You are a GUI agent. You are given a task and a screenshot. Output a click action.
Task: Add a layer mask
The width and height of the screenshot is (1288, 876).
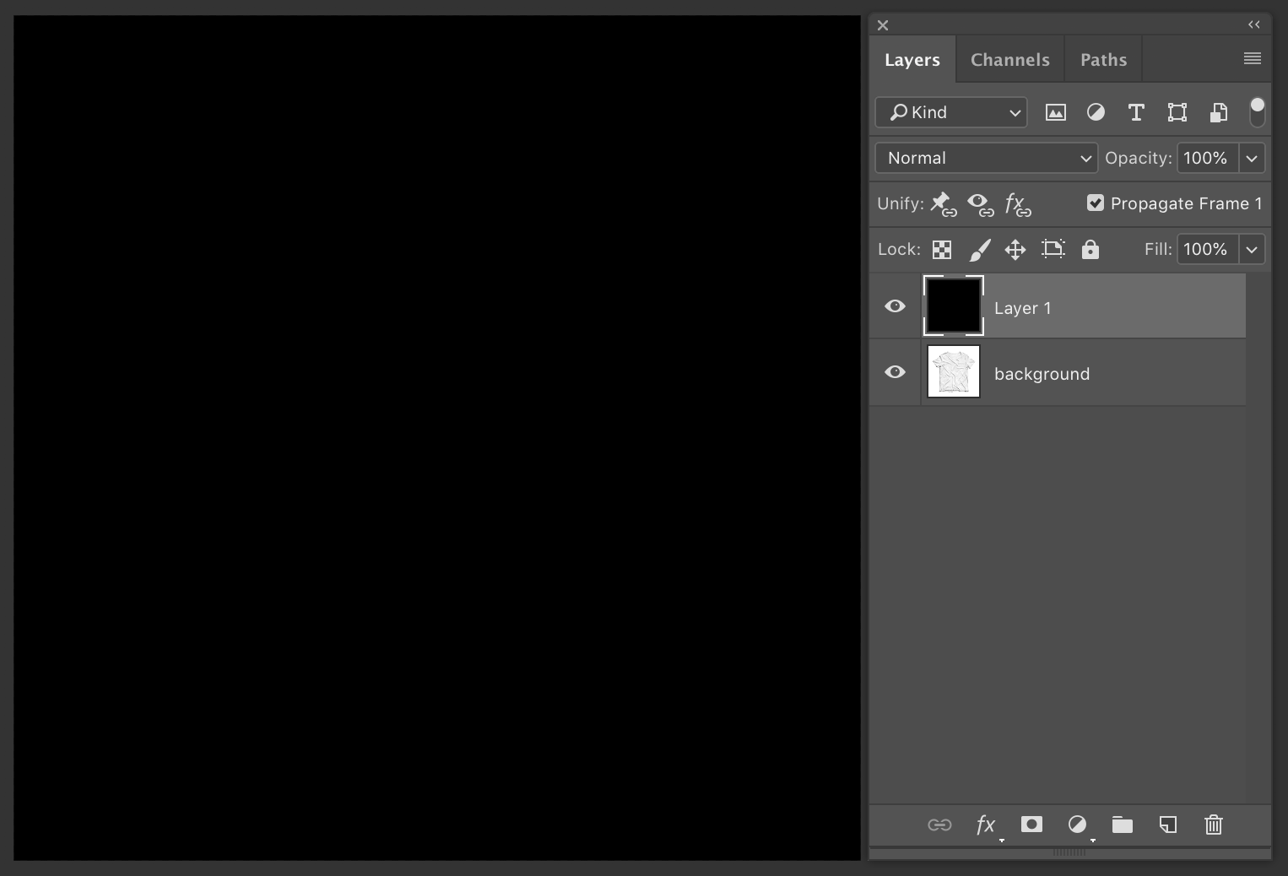1031,825
